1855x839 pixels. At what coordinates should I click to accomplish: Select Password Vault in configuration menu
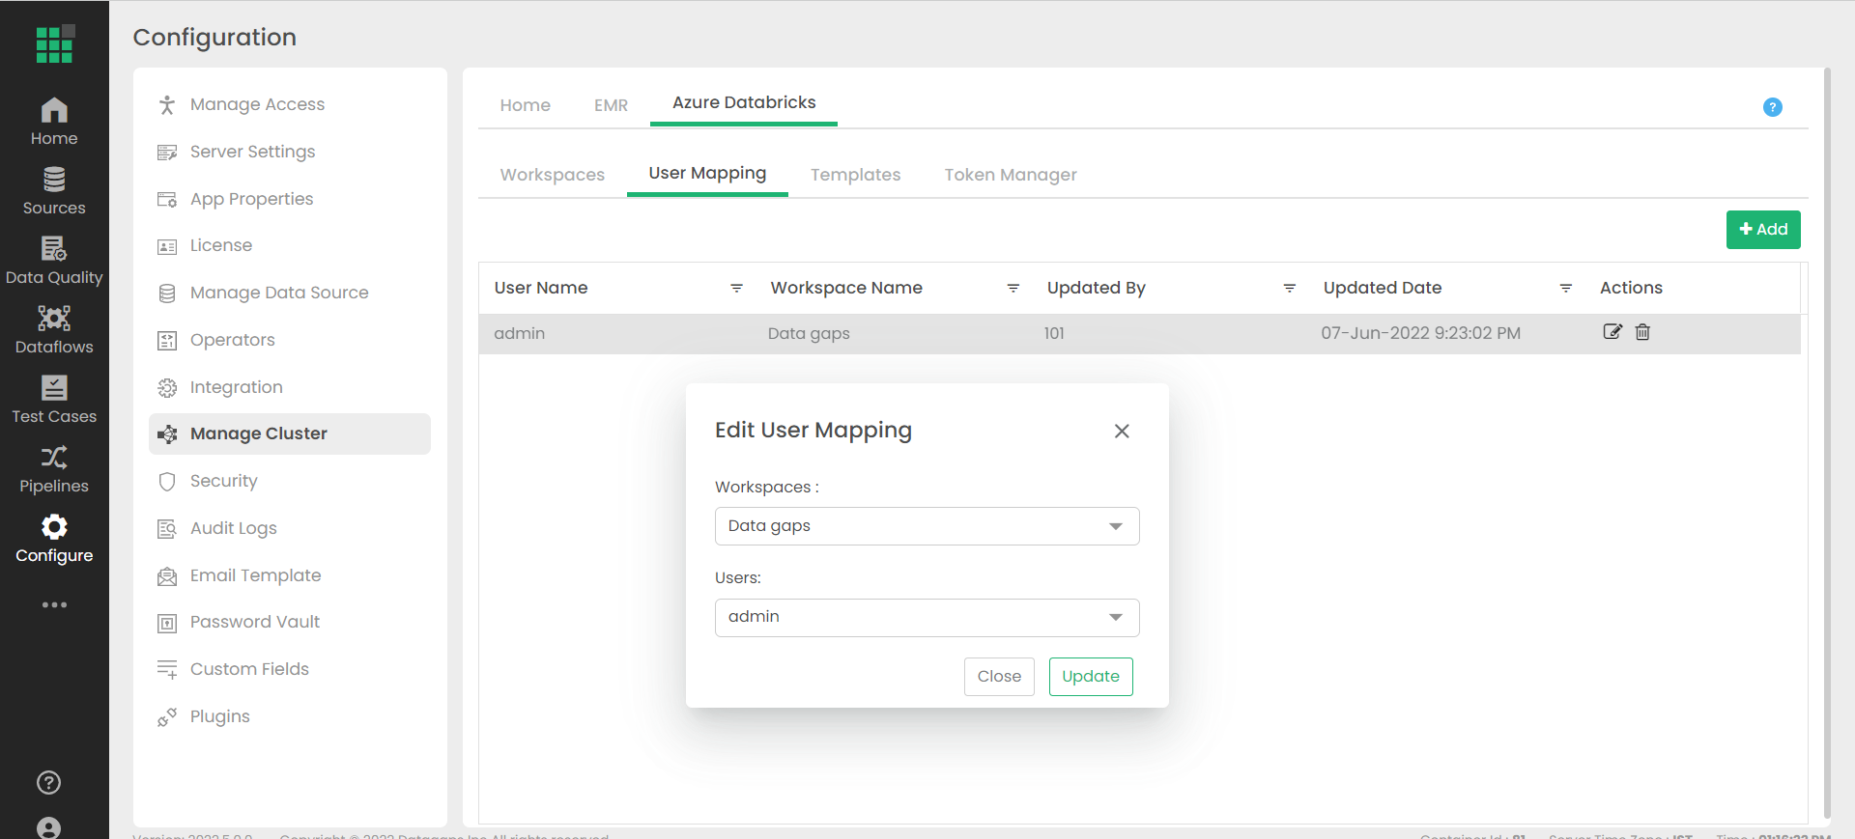coord(255,622)
